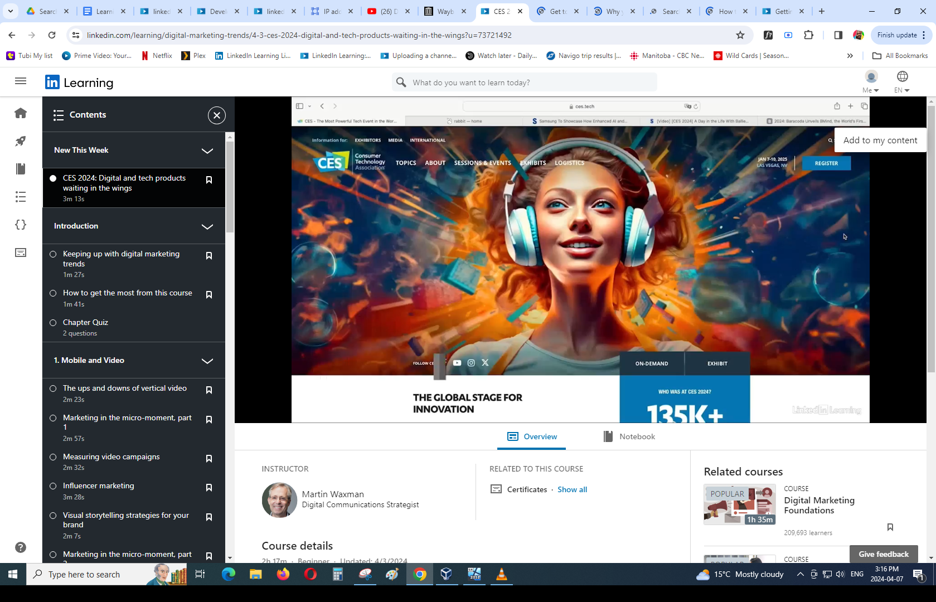The image size is (936, 602).
Task: Collapse the Introduction section
Action: point(207,226)
